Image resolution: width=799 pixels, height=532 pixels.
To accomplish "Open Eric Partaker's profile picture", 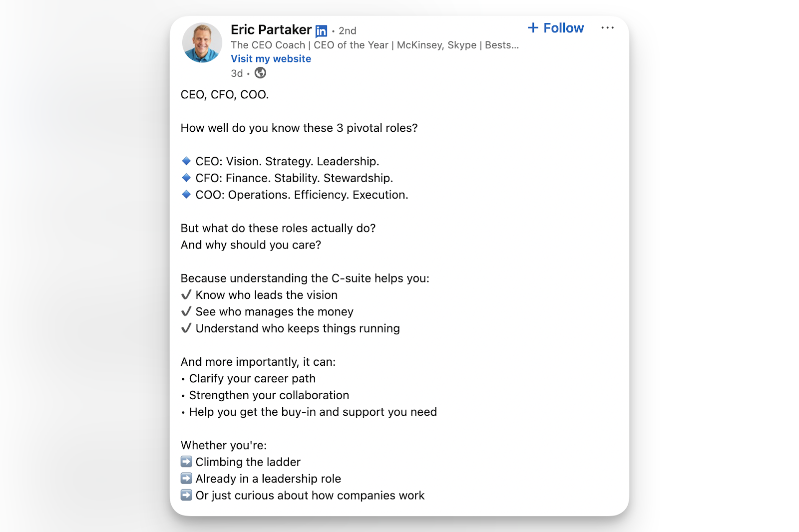I will pos(202,43).
